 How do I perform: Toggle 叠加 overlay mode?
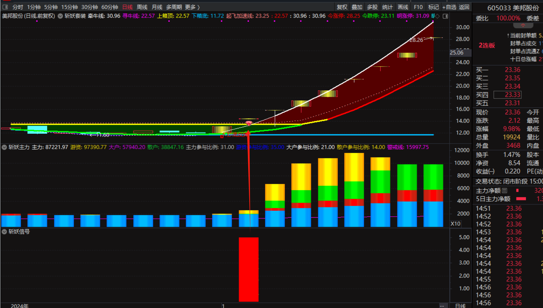357,7
